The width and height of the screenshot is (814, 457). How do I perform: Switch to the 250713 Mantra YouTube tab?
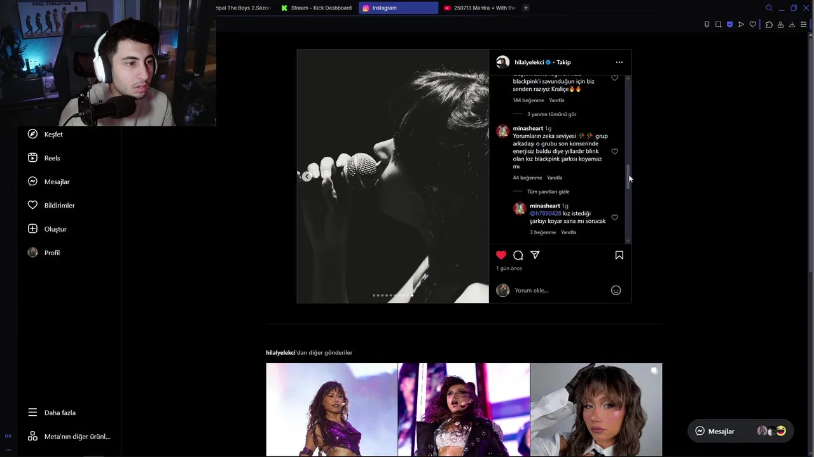(479, 8)
